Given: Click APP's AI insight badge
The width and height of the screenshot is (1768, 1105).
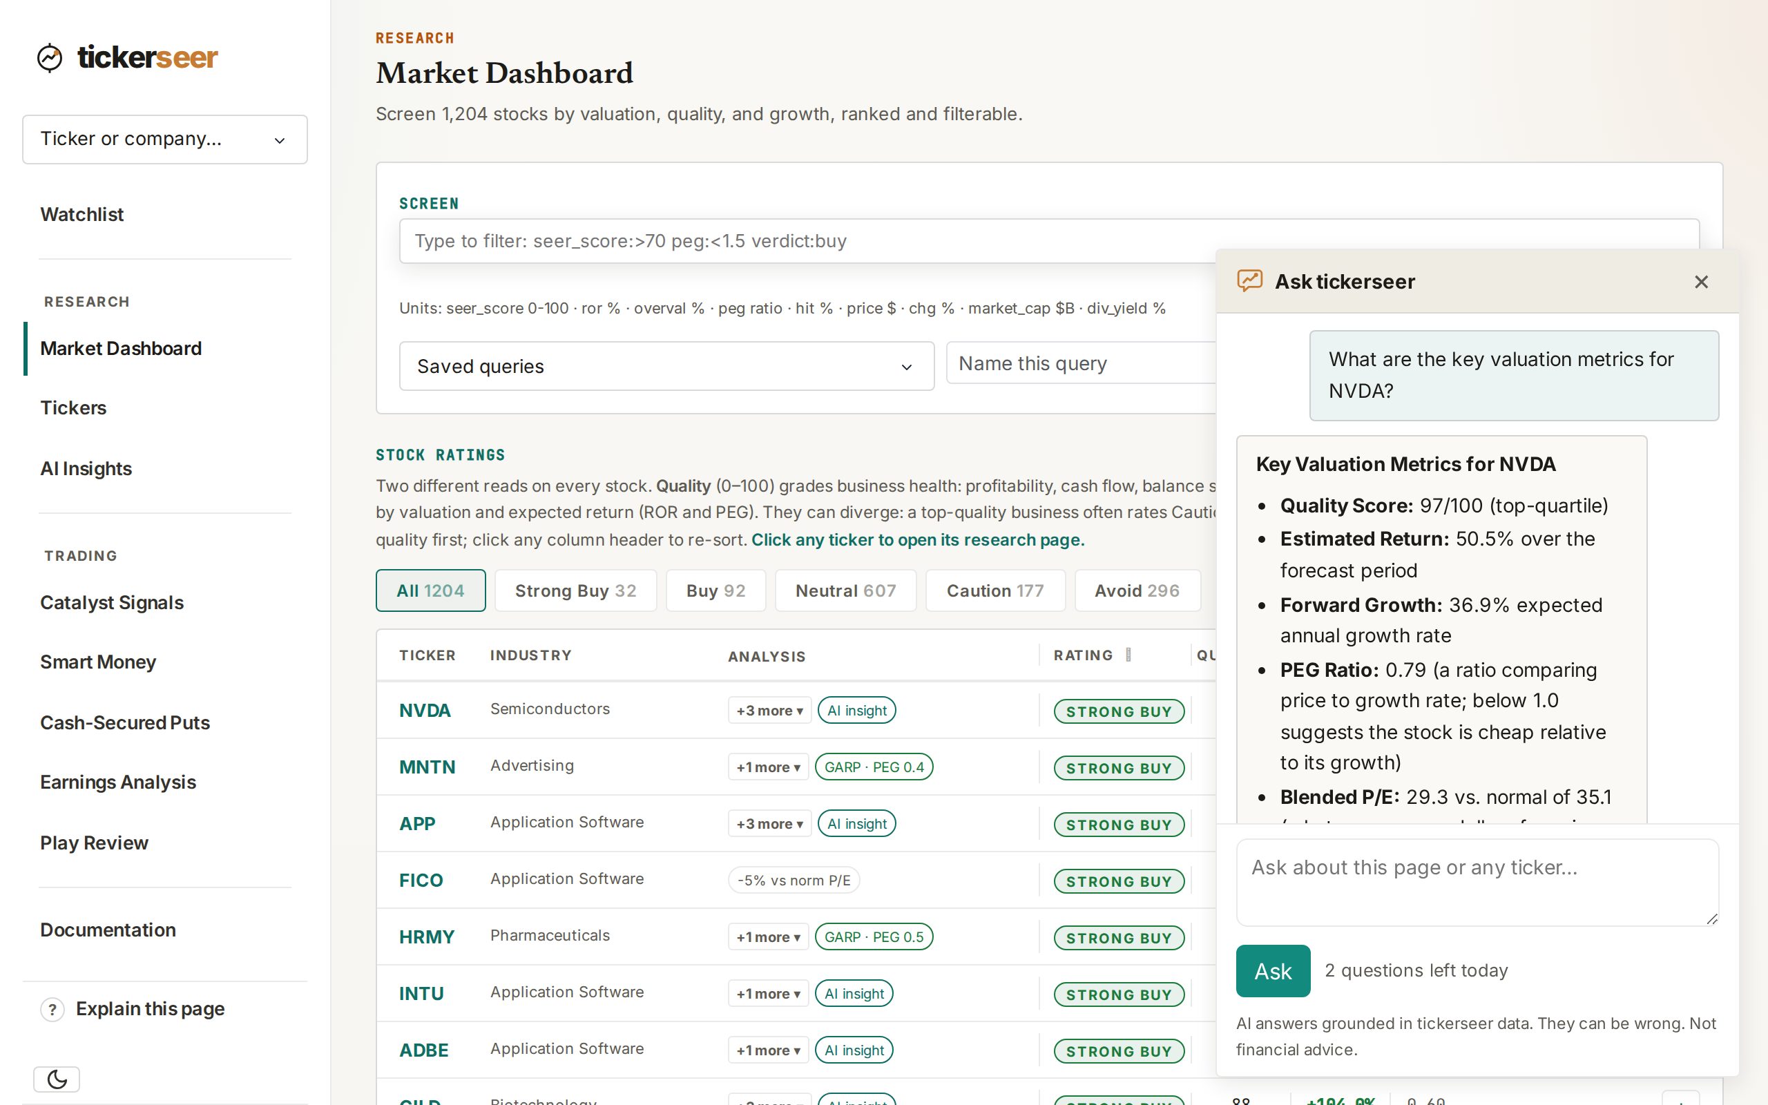Looking at the screenshot, I should pos(857,824).
